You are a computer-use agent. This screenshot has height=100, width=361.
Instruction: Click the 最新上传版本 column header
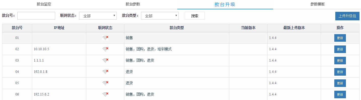(294, 28)
